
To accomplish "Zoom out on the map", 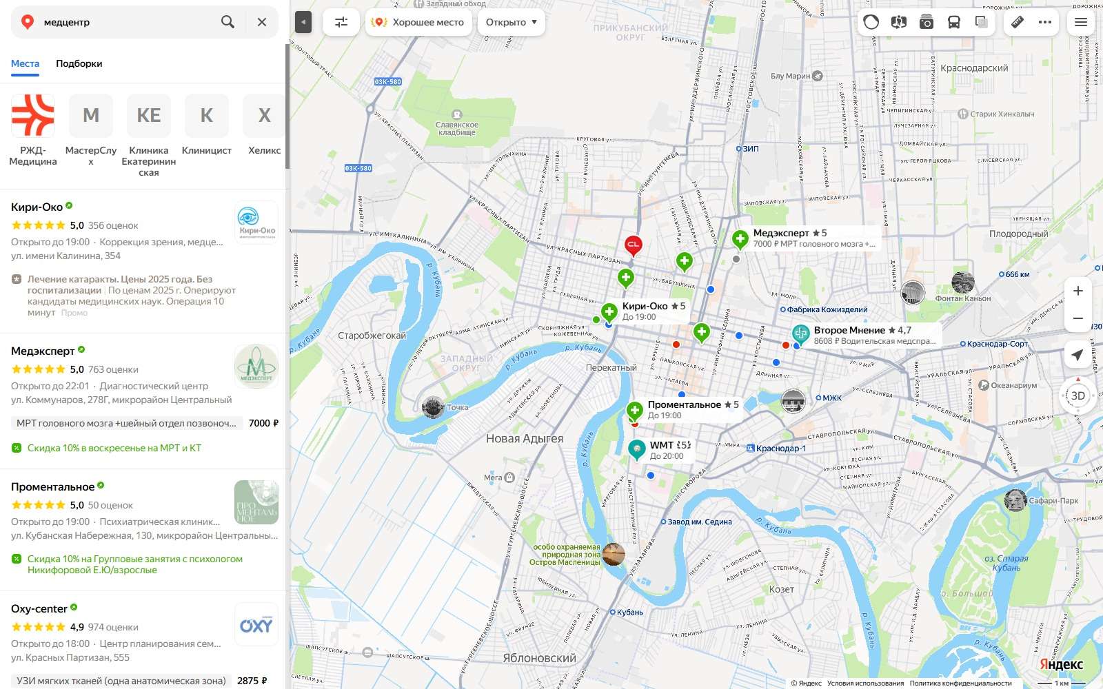I will [x=1078, y=318].
